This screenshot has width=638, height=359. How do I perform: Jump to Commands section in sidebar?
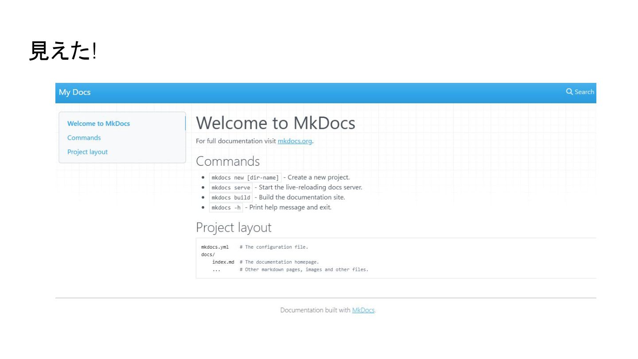tap(84, 138)
